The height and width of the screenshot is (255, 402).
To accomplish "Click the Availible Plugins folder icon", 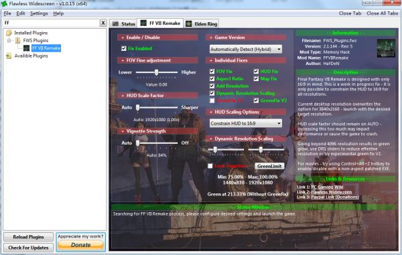I will [x=9, y=56].
